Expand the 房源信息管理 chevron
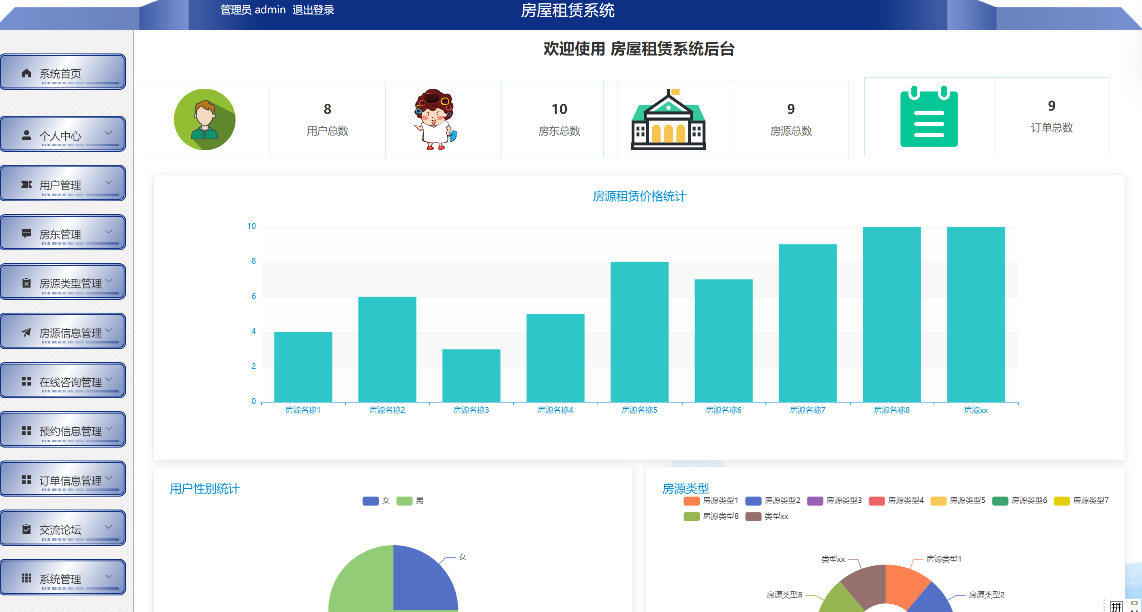Viewport: 1142px width, 612px height. (x=109, y=330)
